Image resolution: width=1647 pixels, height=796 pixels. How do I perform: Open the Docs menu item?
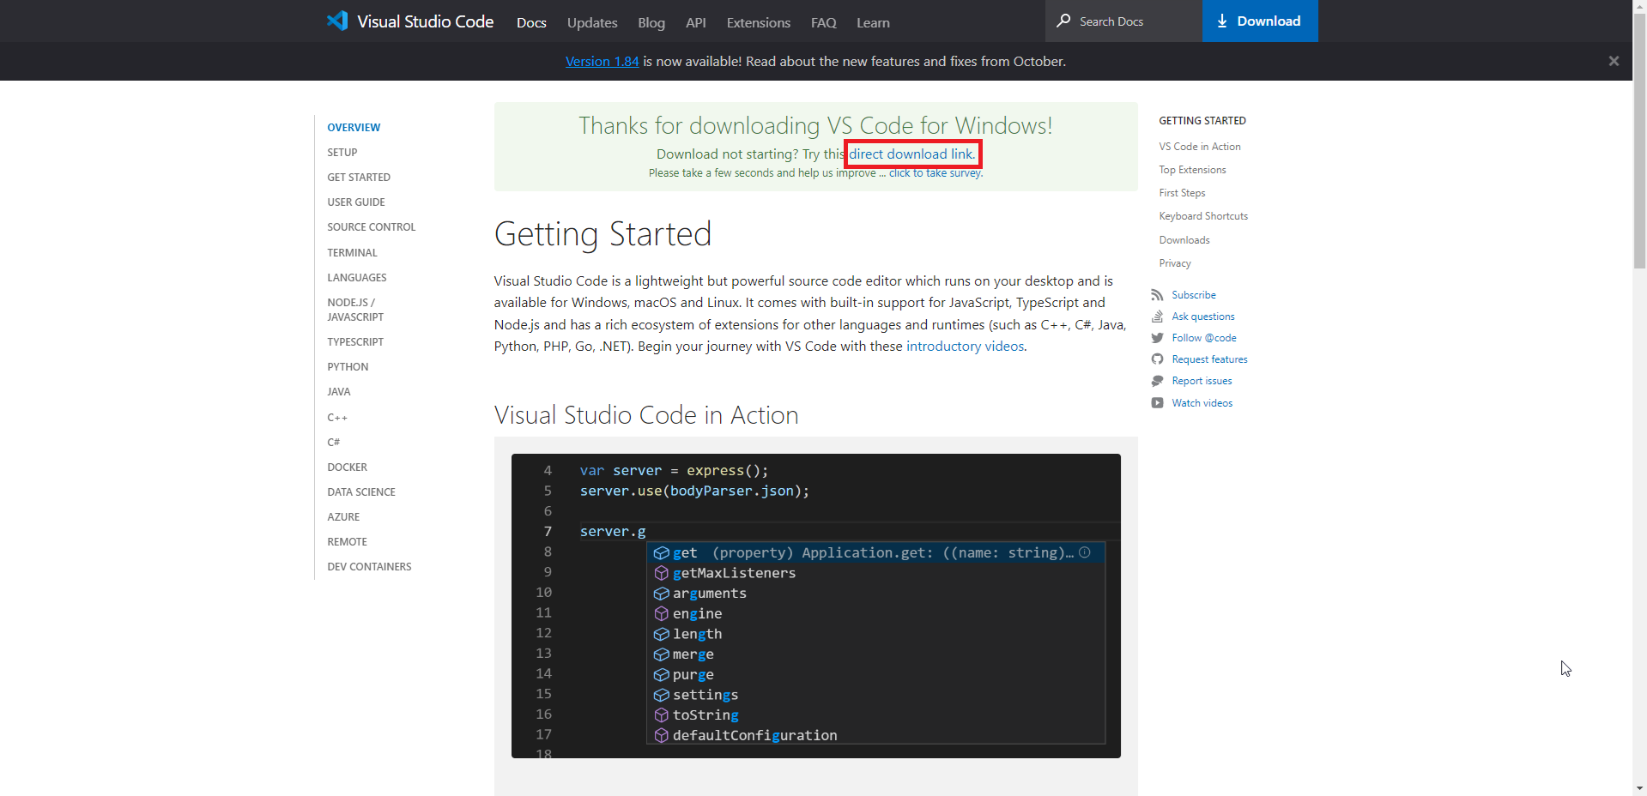point(531,22)
